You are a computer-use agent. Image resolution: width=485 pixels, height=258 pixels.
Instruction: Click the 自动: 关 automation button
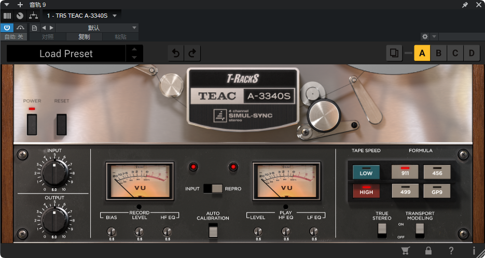13,36
